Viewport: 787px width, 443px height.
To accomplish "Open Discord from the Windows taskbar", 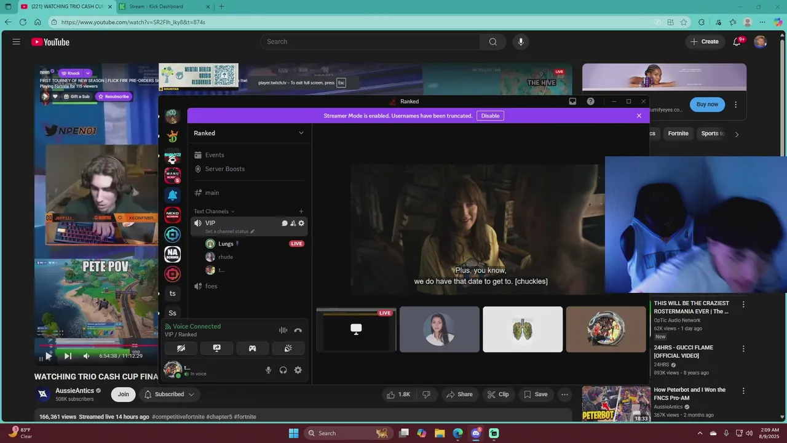I will tap(475, 433).
